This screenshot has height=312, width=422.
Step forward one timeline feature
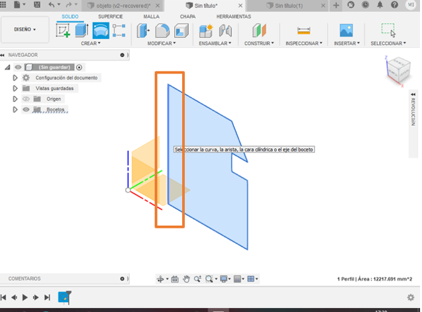36,297
